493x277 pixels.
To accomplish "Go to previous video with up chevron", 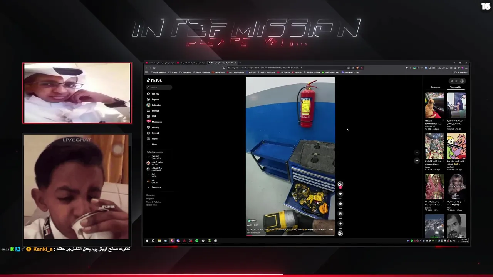I will tap(416, 152).
